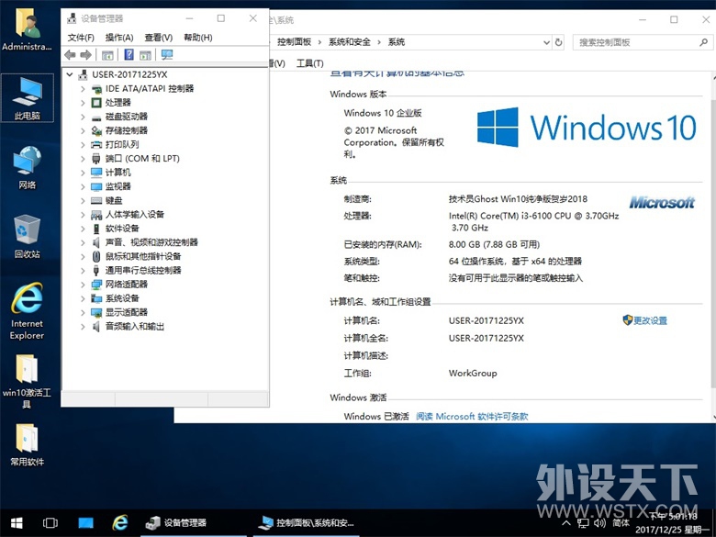Click the Back arrow in Device Manager toolbar
This screenshot has width=716, height=537.
tap(70, 55)
